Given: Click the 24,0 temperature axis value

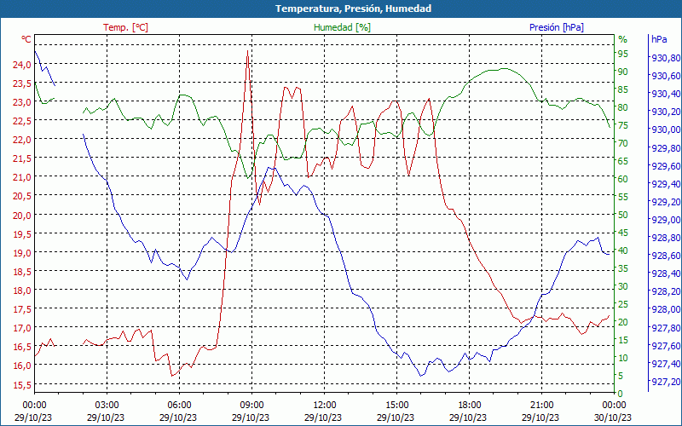Looking at the screenshot, I should pyautogui.click(x=22, y=65).
